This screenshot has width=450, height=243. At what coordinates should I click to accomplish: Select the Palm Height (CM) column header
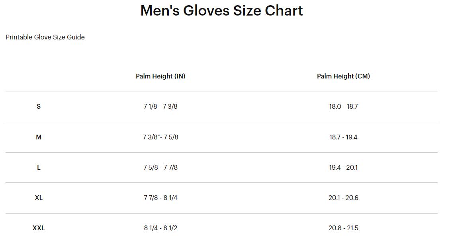343,76
